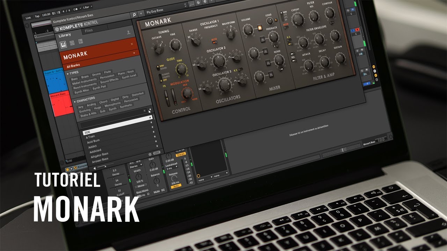
Task: Collapse the TYPES section
Action: point(68,74)
